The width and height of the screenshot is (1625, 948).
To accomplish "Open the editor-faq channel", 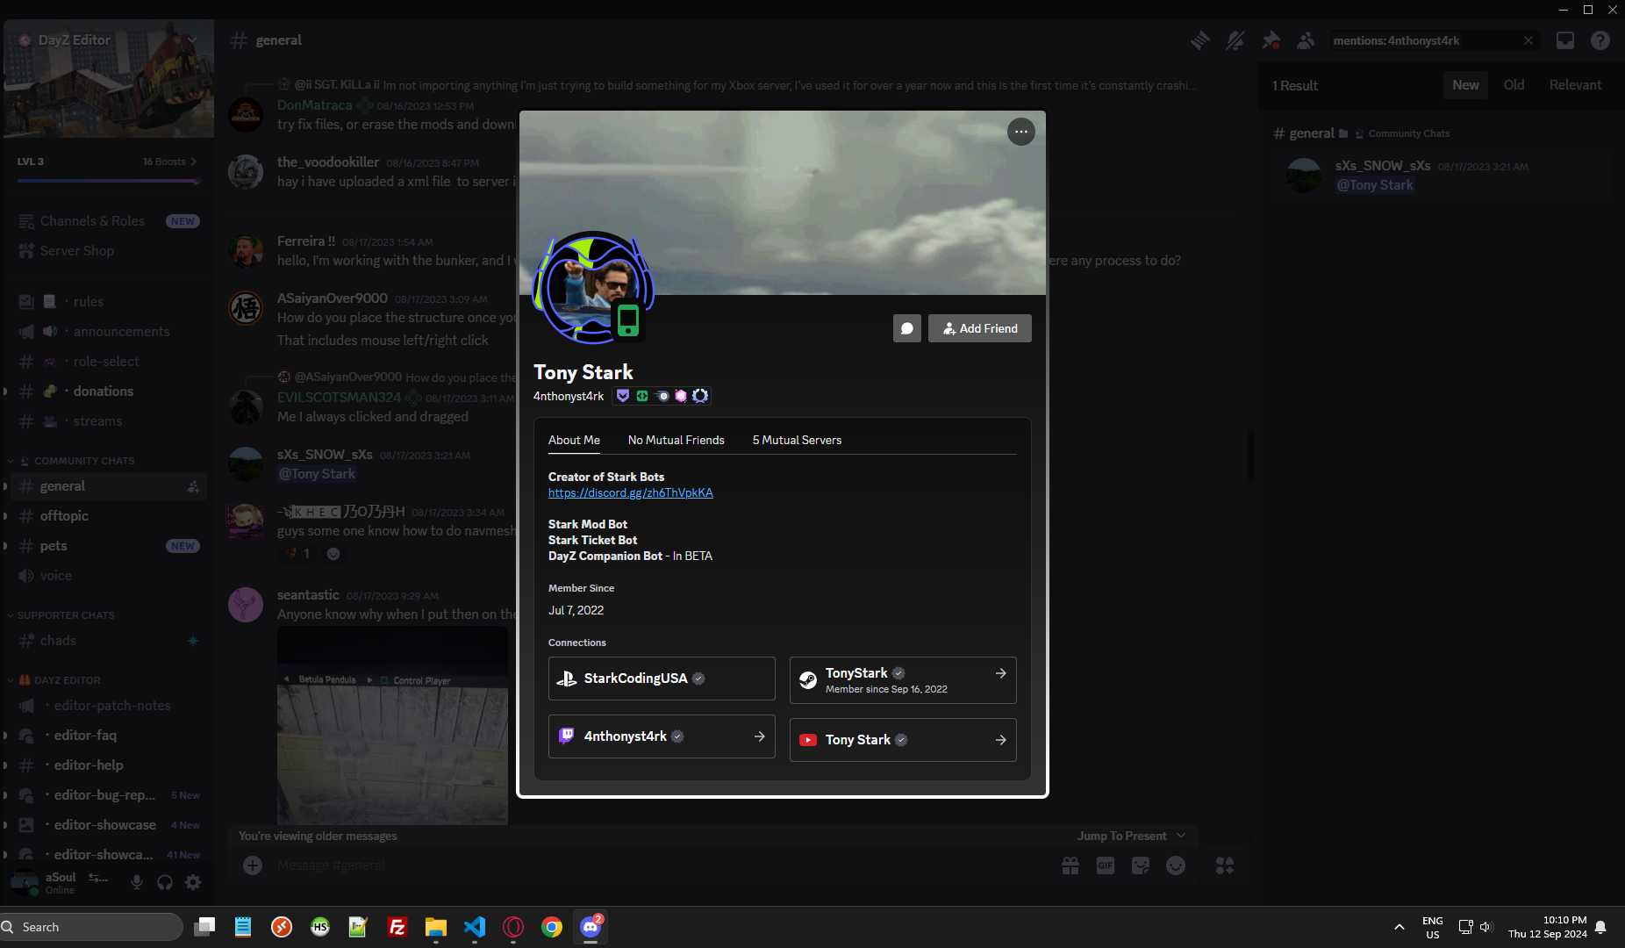I will pos(108,736).
